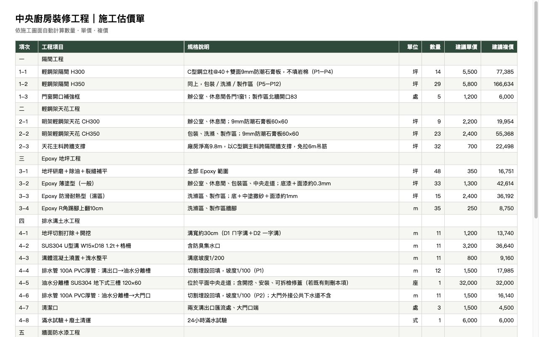Select the 清潔口 item
This screenshot has height=337, width=539.
(266, 308)
